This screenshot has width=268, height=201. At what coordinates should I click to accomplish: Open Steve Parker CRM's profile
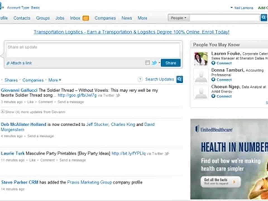[x=20, y=182]
